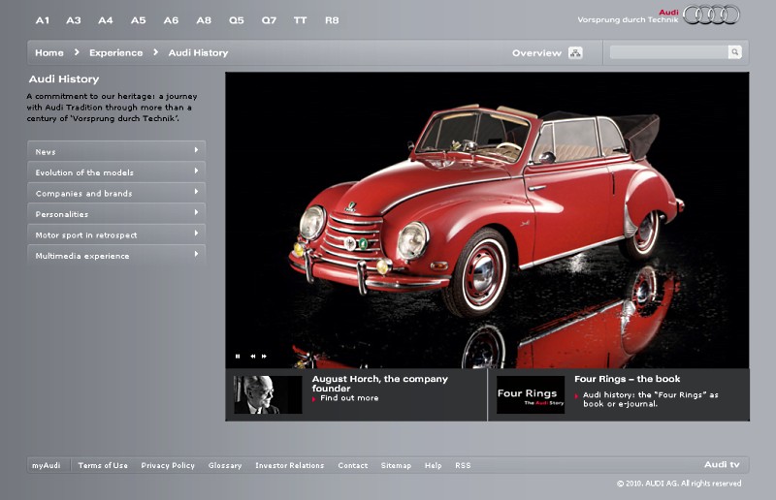Open myAudi in the footer

[x=46, y=465]
